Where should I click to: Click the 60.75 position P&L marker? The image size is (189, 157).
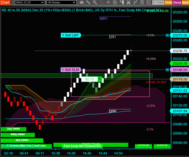pyautogui.click(x=90, y=79)
